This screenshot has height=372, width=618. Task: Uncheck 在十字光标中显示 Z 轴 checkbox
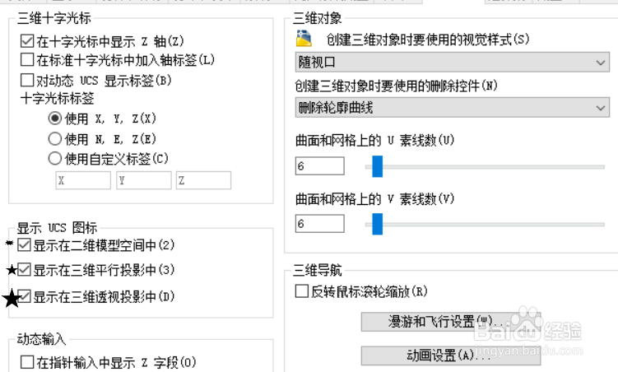pos(27,40)
